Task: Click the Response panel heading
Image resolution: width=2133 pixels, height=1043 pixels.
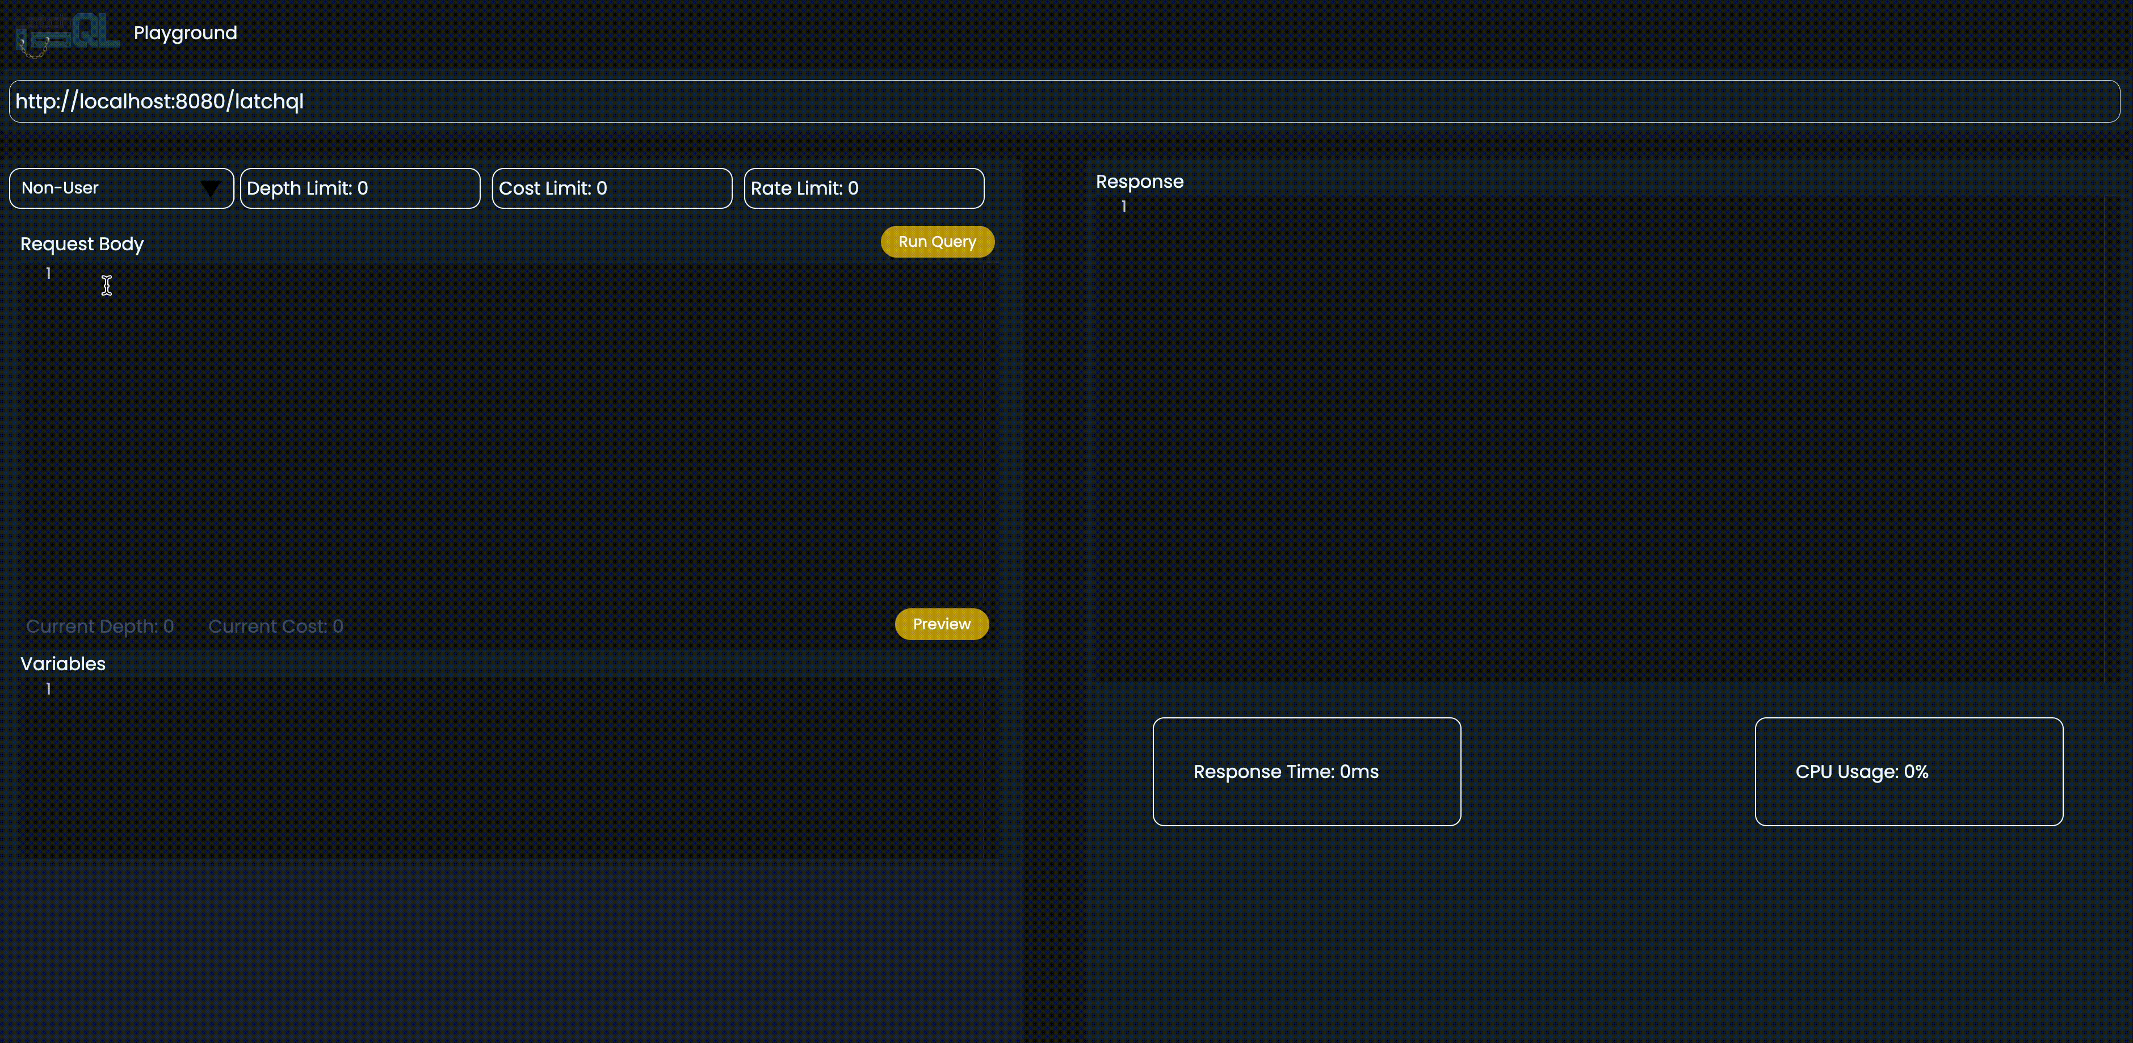Action: click(1139, 182)
